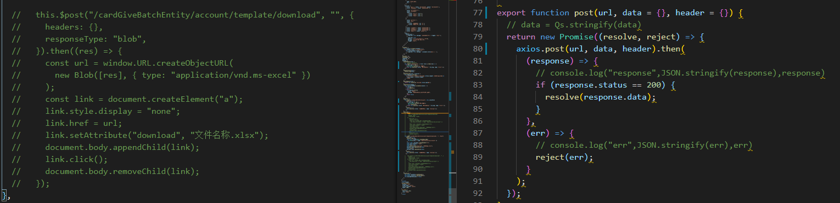
Task: Click 'resolve(response.data);' on line 84
Action: (601, 97)
